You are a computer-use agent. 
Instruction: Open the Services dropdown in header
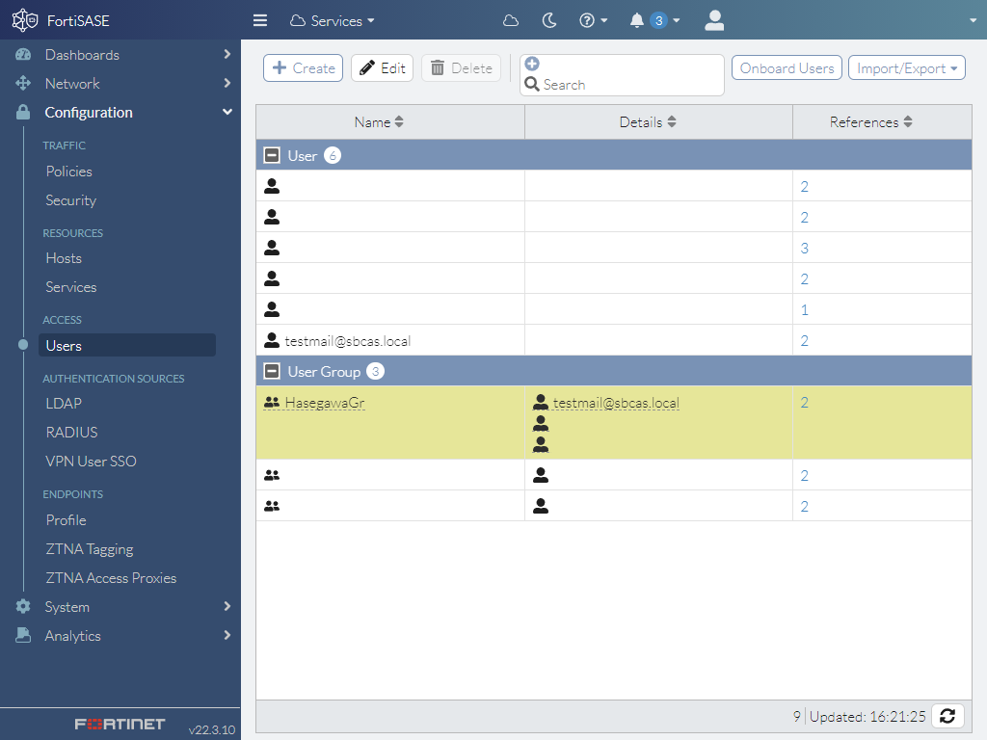click(333, 20)
